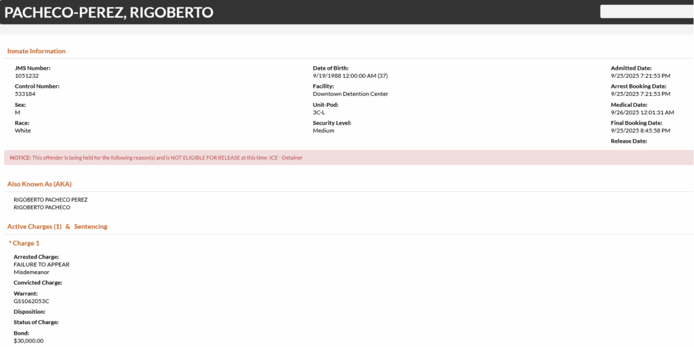The height and width of the screenshot is (347, 694).
Task: Click the Arrested Charge label
Action: click(37, 257)
